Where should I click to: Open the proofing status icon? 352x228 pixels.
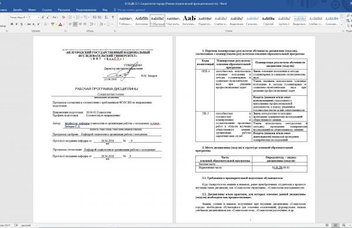coord(16,225)
